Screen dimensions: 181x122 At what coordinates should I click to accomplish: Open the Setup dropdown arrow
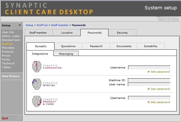[20, 25]
